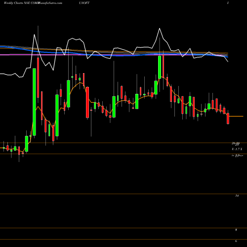Image resolution: width=247 pixels, height=247 pixels.
Task: Click the 'V: 1.7 X' volume label
Action: click(237, 149)
